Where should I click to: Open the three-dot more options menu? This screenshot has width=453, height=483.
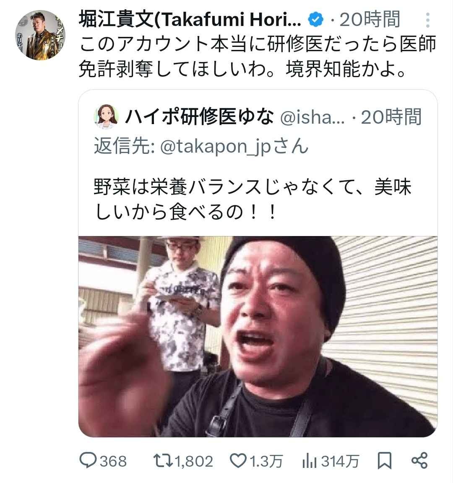click(427, 20)
